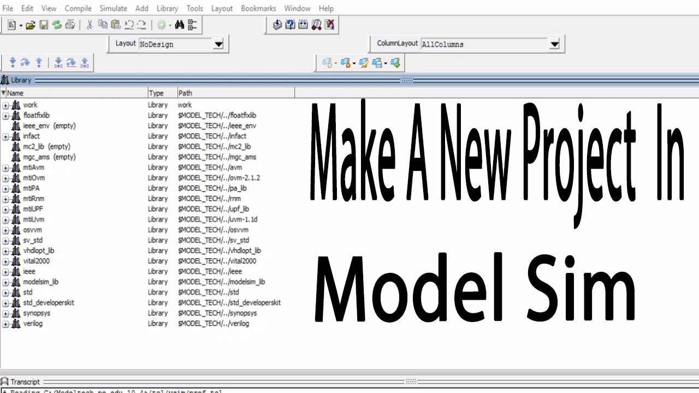This screenshot has height=393, width=699.
Task: Click the first icon in column layout toolbar
Action: 327,63
